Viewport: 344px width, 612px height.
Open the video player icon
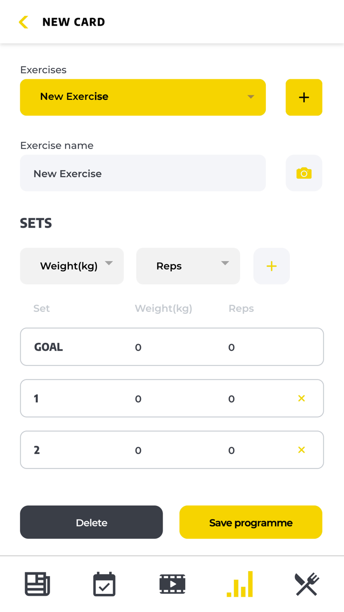point(172,583)
